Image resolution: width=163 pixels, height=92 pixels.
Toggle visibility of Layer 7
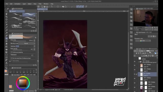coord(135,79)
